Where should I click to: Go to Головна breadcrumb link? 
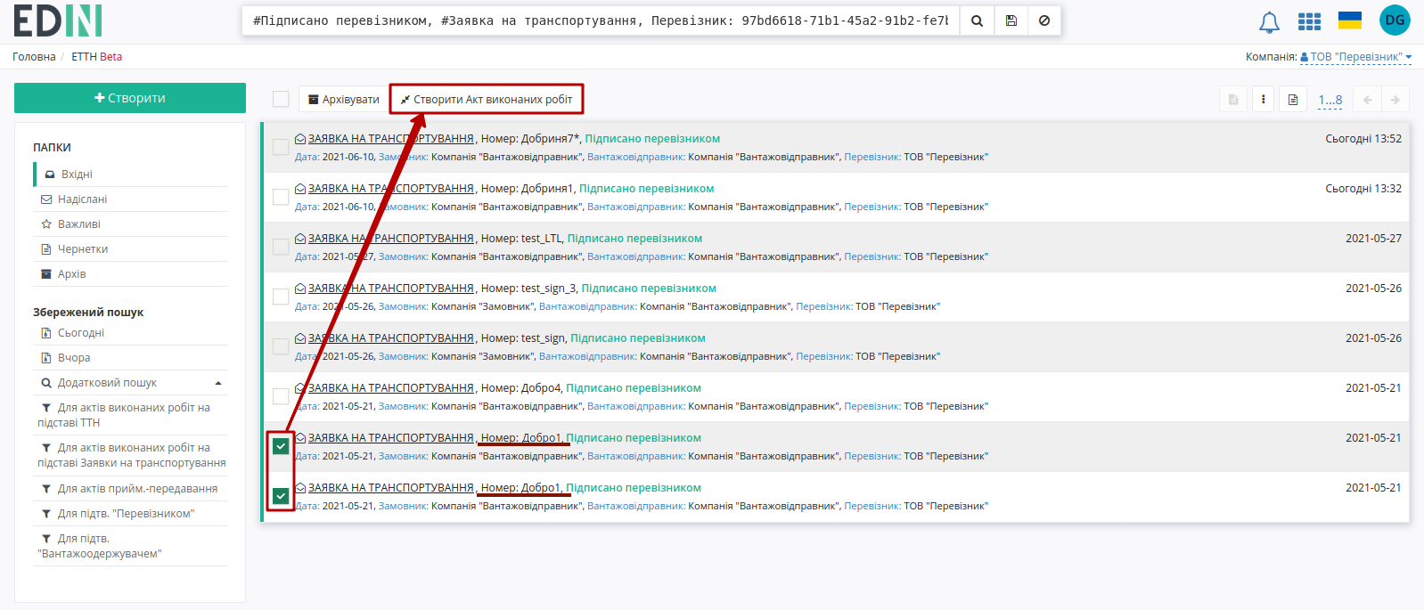(34, 57)
